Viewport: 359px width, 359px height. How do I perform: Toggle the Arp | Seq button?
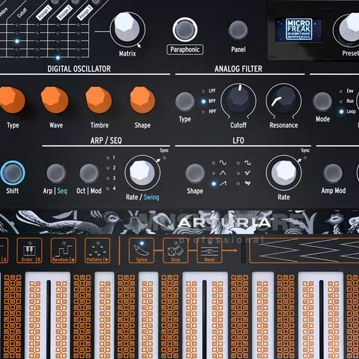coord(56,173)
